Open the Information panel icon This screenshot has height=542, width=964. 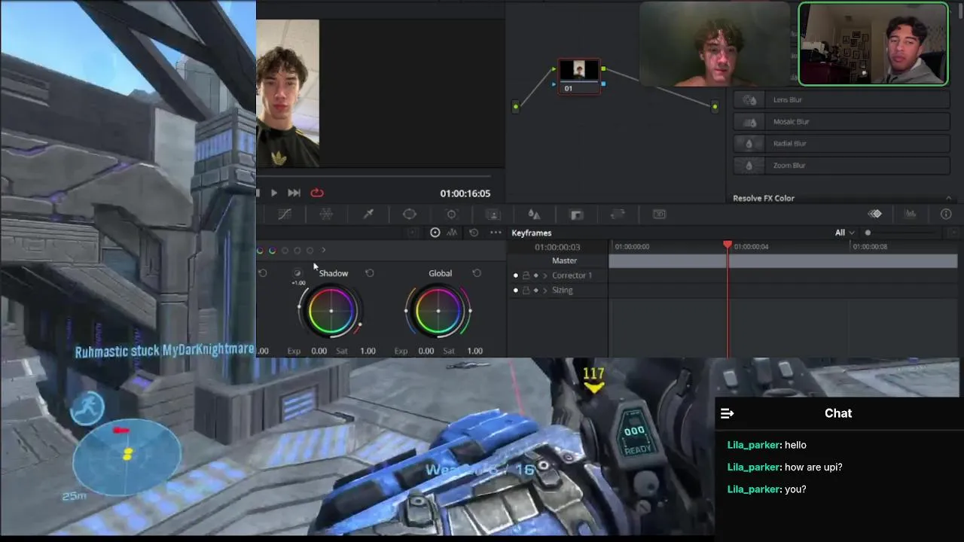pyautogui.click(x=946, y=214)
